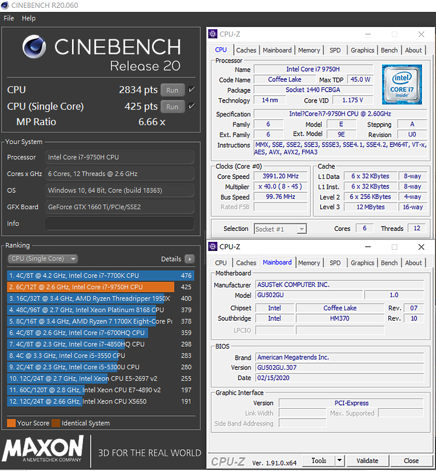Click the upper CPU-Z window icon

coord(213,34)
